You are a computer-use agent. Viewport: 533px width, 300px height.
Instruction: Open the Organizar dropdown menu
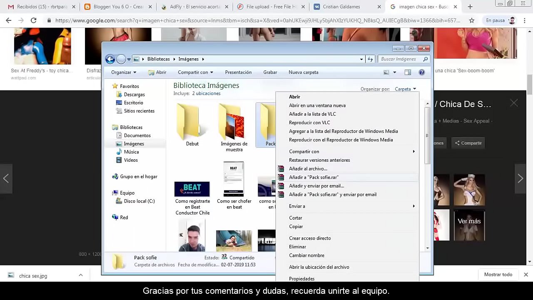coord(124,72)
